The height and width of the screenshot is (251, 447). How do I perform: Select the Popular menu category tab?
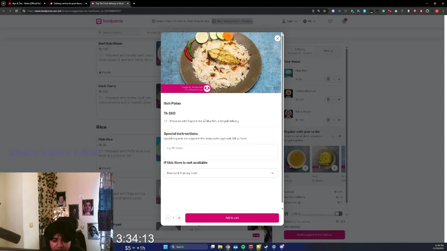pyautogui.click(x=154, y=32)
